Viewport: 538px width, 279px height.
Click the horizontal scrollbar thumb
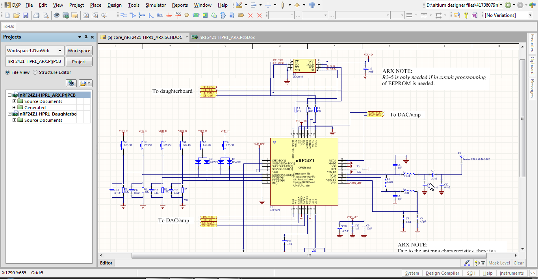[x=309, y=255]
